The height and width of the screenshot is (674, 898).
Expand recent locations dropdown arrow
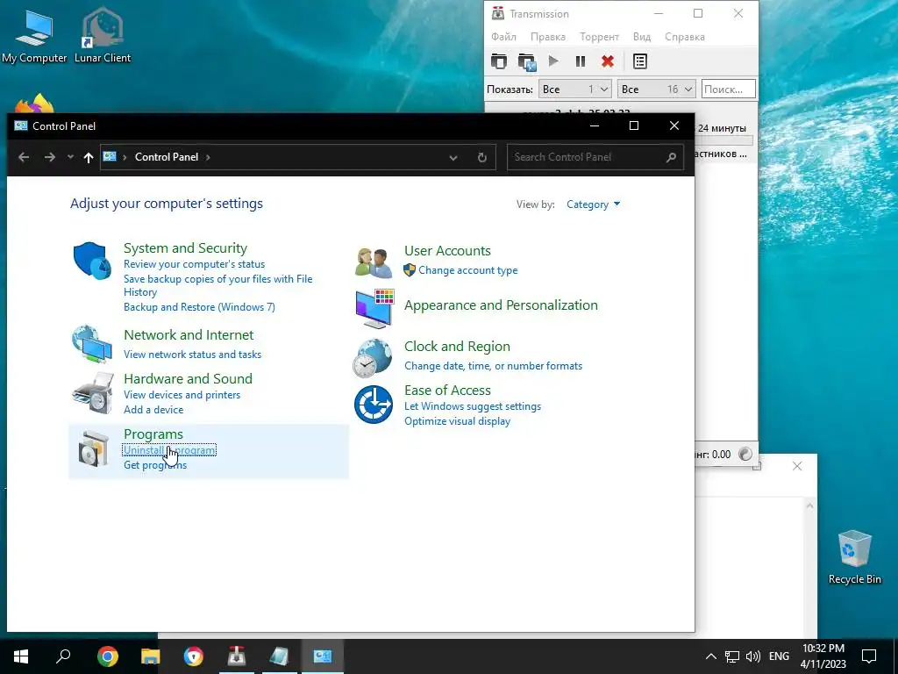(x=70, y=157)
